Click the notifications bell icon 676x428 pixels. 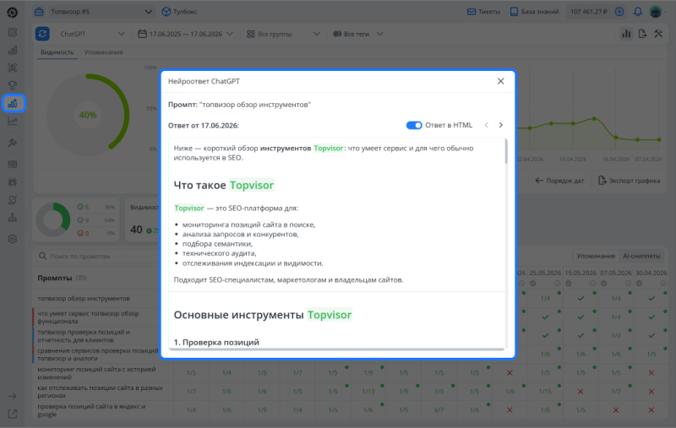(638, 12)
